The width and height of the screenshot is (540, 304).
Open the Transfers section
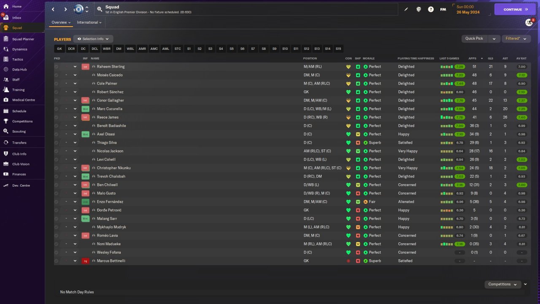pos(22,143)
